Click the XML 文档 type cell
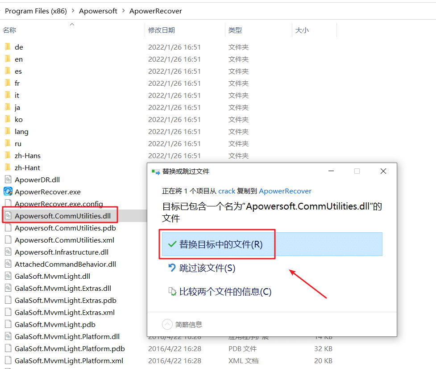The width and height of the screenshot is (436, 369). [244, 361]
